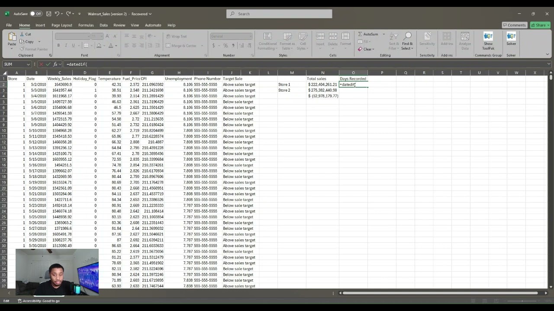Image resolution: width=554 pixels, height=311 pixels.
Task: Open the Automate ribbon tab
Action: 153,25
